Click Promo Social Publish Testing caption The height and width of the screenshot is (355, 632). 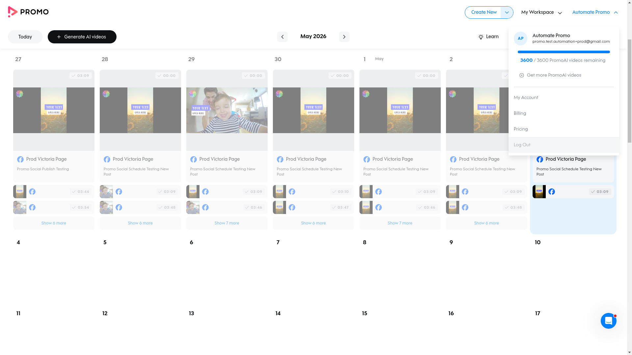(43, 169)
